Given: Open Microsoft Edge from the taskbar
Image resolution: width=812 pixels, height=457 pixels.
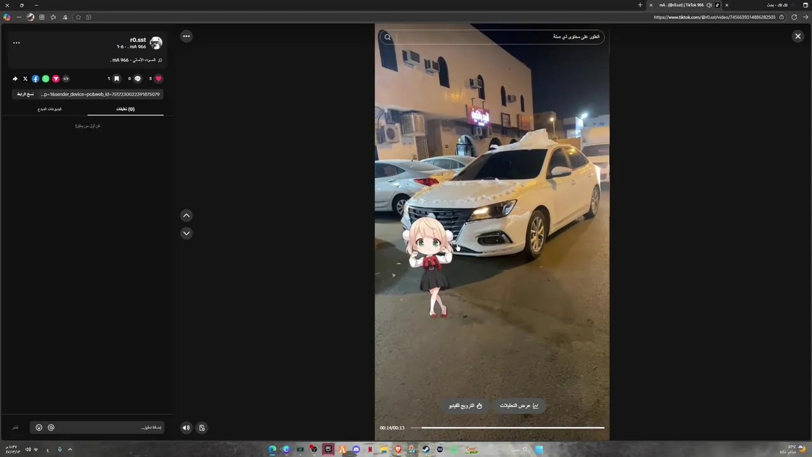Looking at the screenshot, I should [x=272, y=449].
